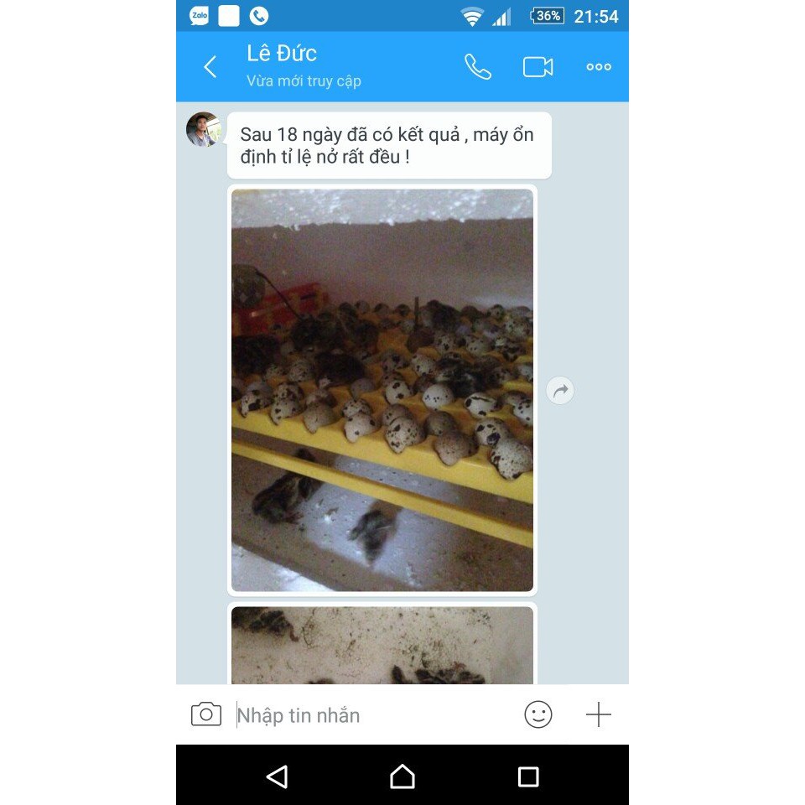
Task: Open the three-dot more options menu
Action: click(x=599, y=67)
